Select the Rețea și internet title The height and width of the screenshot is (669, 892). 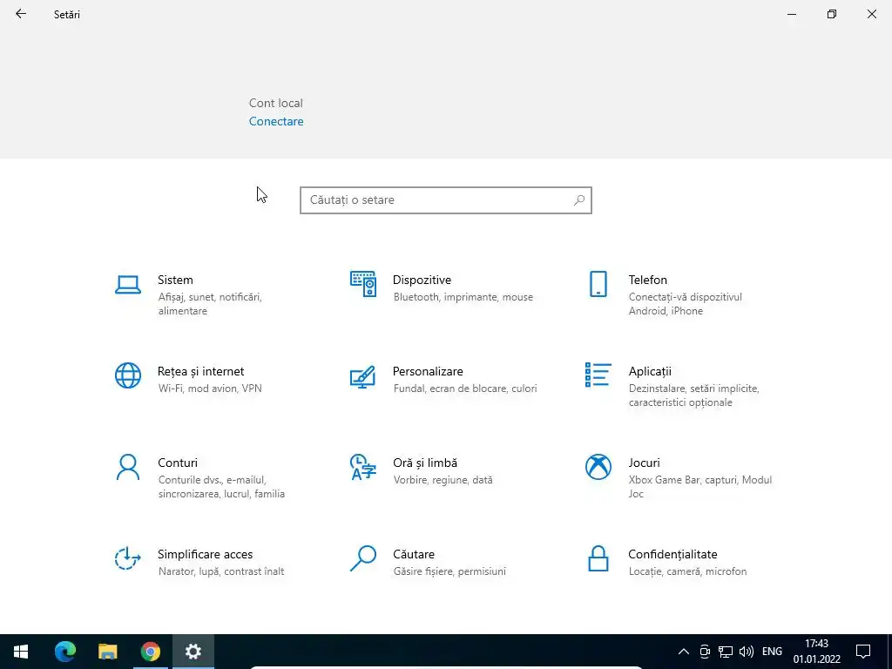(x=201, y=371)
